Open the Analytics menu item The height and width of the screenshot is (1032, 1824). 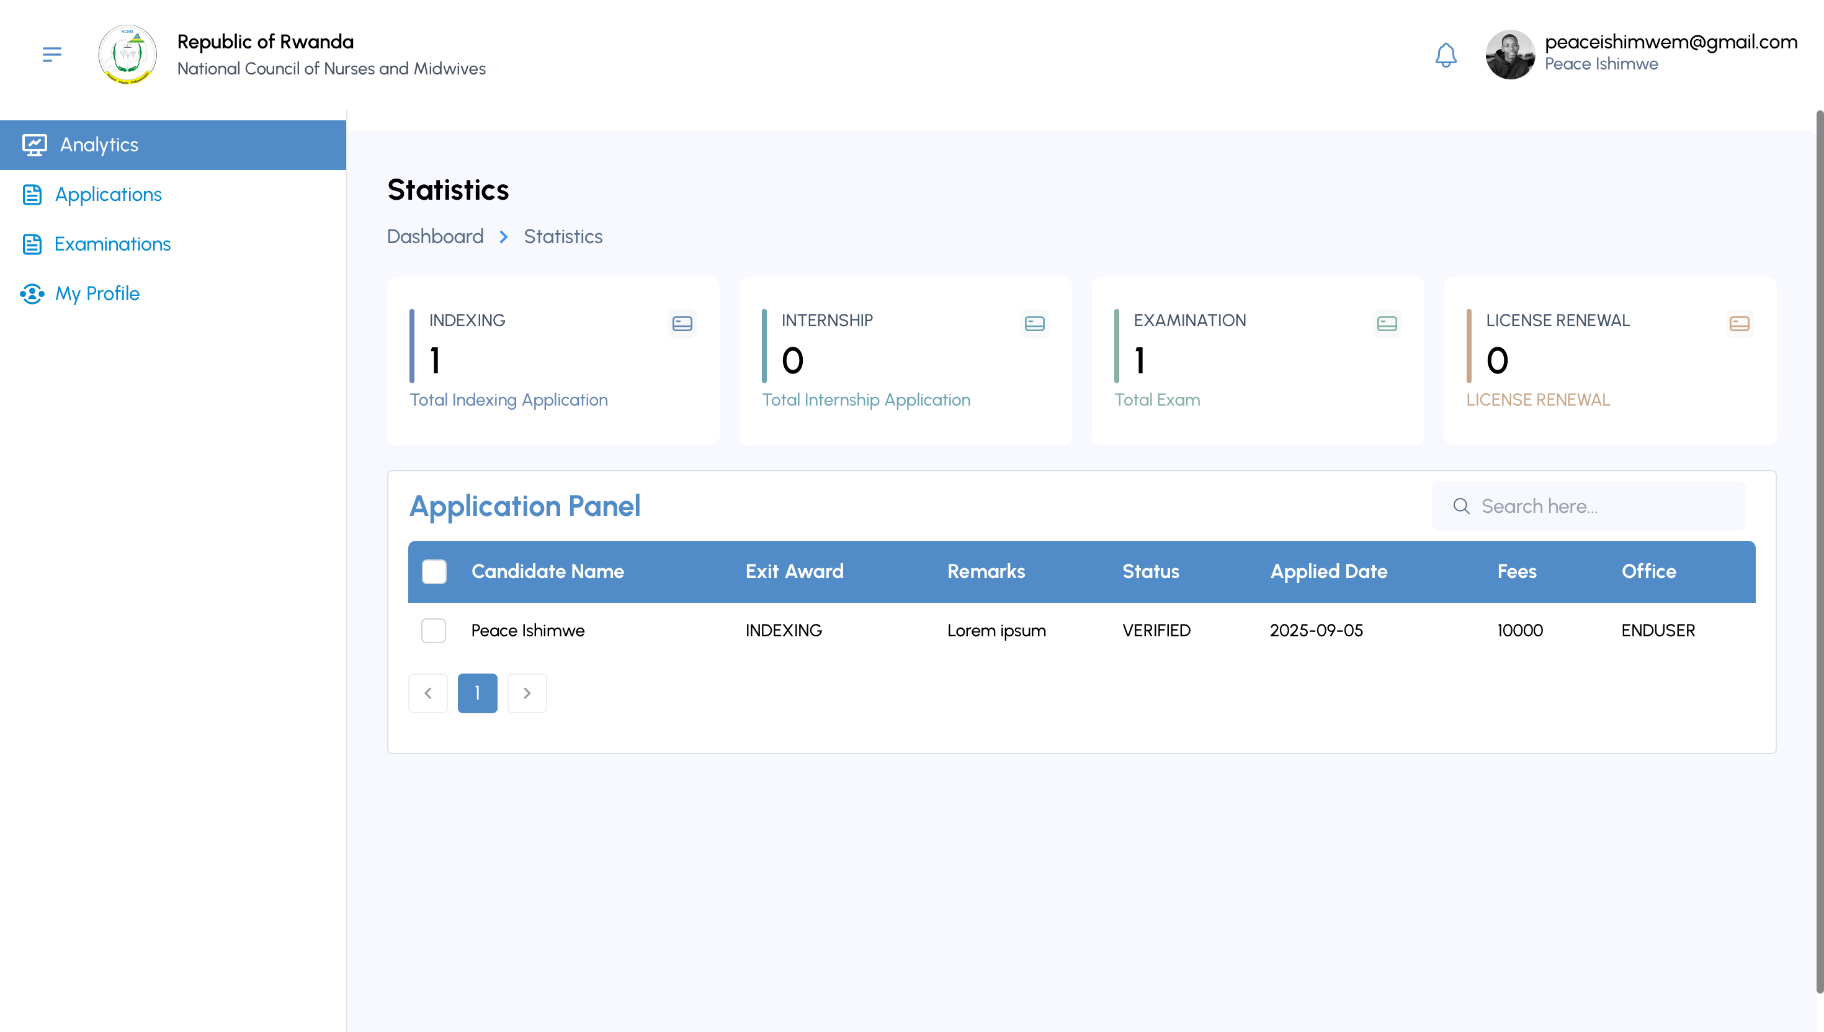pyautogui.click(x=173, y=145)
